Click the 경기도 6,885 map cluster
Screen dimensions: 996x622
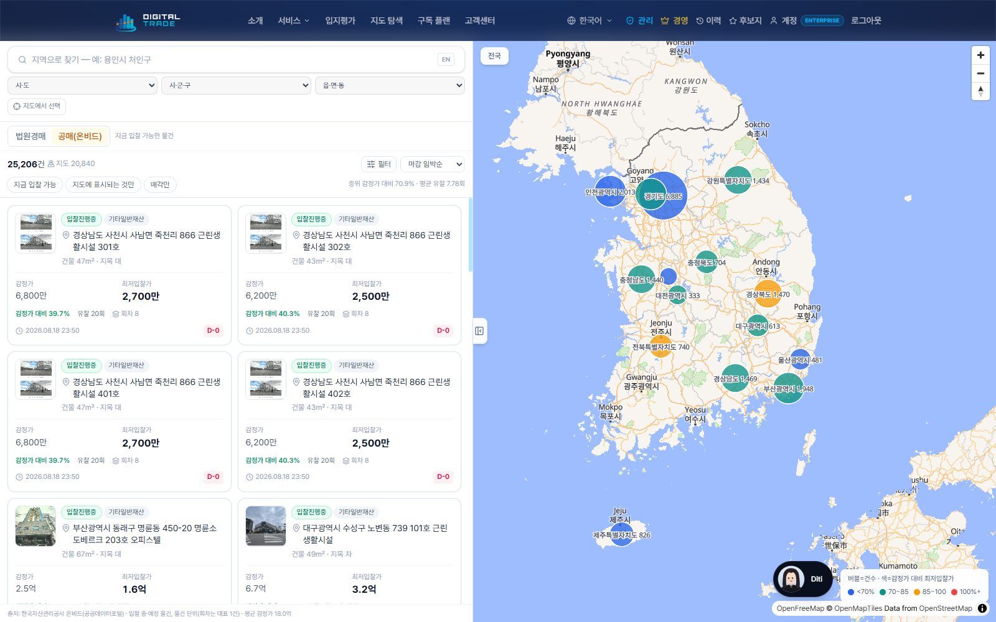664,195
